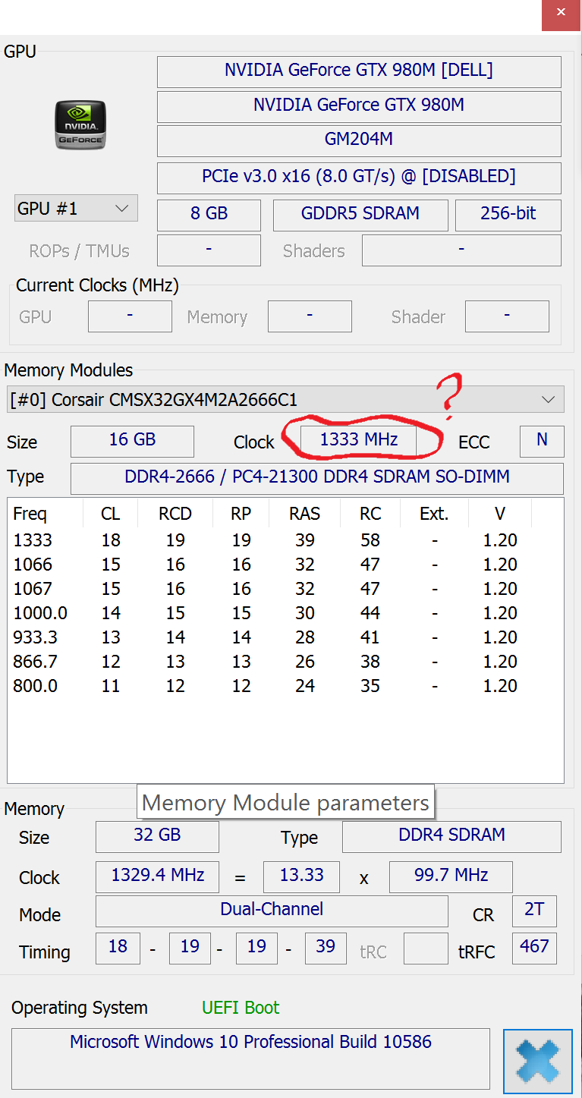582x1098 pixels.
Task: Click the RP column header
Action: pyautogui.click(x=241, y=514)
